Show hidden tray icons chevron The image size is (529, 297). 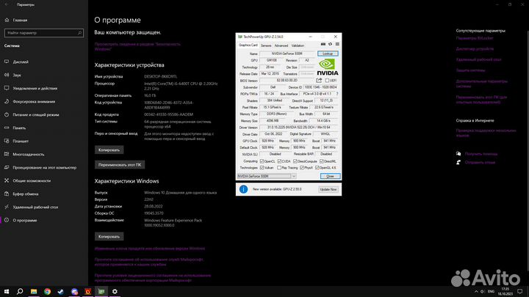point(476,292)
